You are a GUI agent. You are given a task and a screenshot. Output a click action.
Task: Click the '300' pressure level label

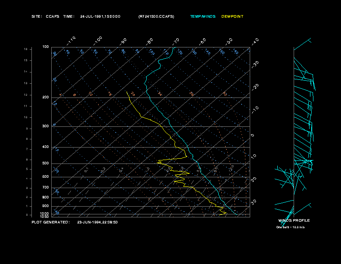pos(46,126)
